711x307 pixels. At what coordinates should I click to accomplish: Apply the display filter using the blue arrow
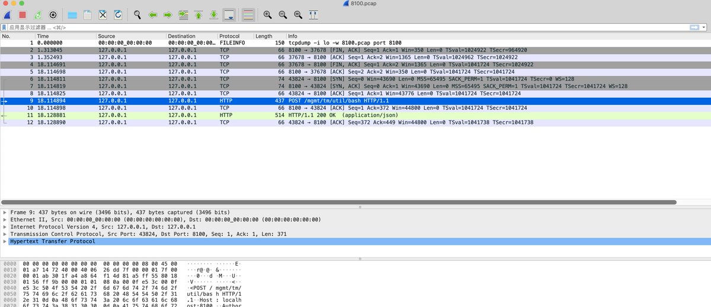pos(694,27)
